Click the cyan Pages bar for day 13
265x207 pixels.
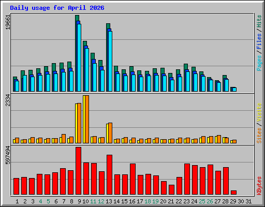(x=110, y=61)
